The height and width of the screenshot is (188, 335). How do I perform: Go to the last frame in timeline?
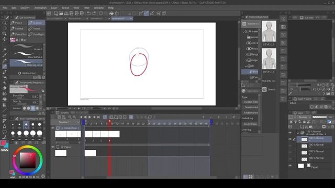pyautogui.click(x=98, y=117)
